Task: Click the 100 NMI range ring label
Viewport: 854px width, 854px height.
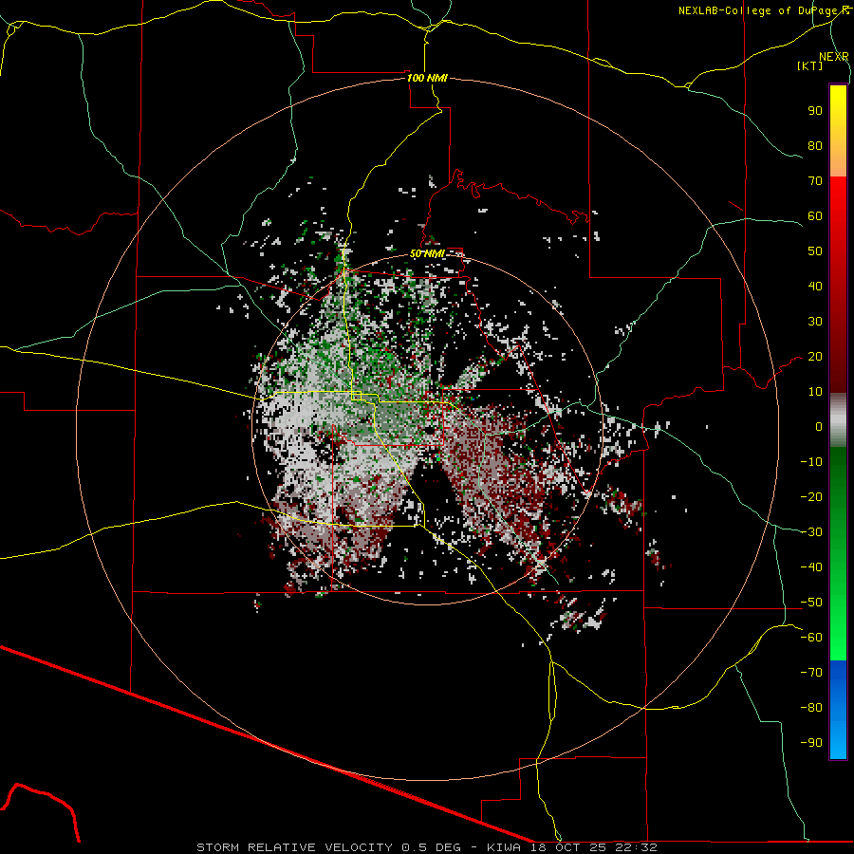Action: (x=427, y=78)
